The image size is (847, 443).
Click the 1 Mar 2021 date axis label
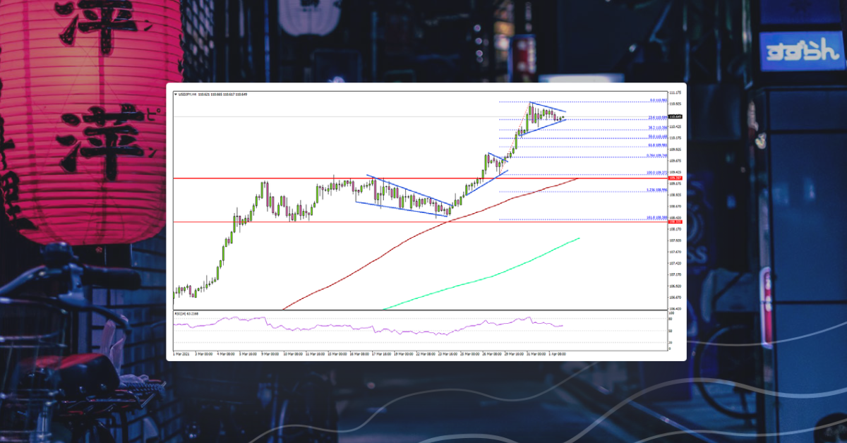(180, 350)
